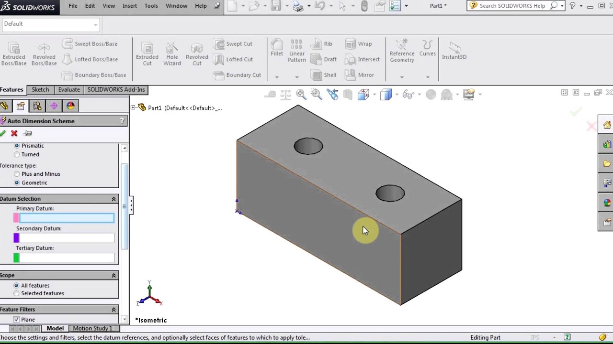Expand the Curves dropdown arrow
Screen dimensions: 613x344
coord(428,77)
